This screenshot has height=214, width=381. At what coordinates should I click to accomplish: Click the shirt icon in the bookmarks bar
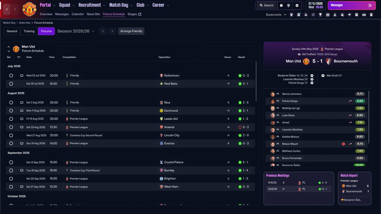(291, 15)
